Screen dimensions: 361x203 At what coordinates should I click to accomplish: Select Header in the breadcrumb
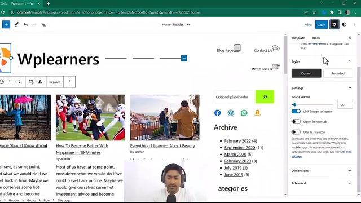[14, 200]
